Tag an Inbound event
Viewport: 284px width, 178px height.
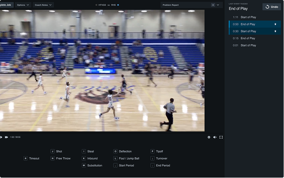(x=90, y=158)
